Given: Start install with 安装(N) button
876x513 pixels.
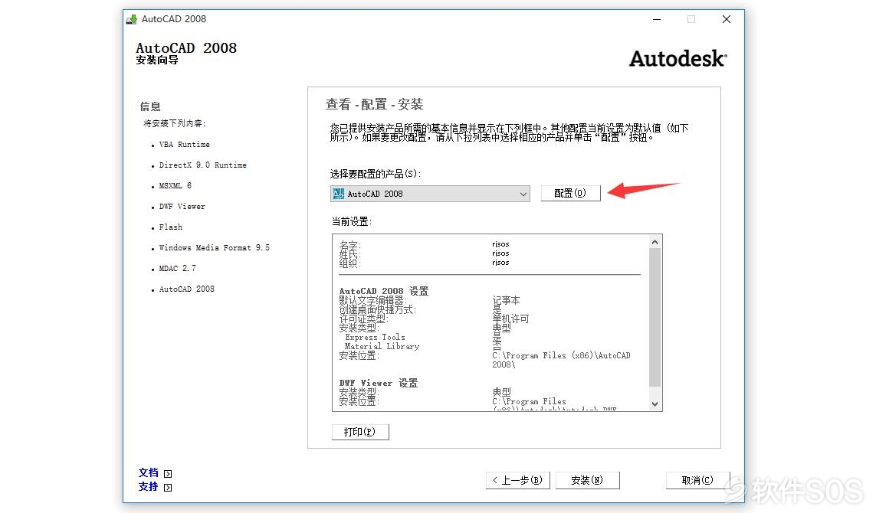Looking at the screenshot, I should [587, 480].
